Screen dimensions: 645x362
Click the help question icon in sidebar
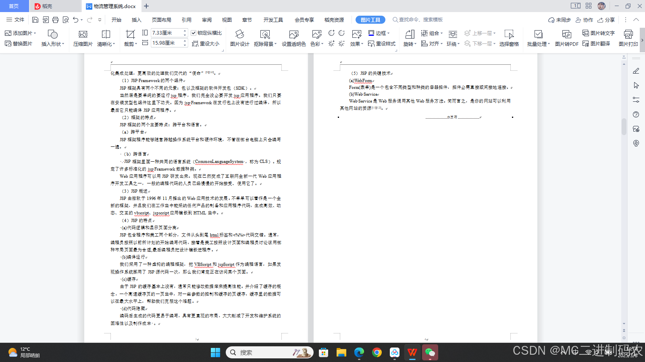[636, 114]
